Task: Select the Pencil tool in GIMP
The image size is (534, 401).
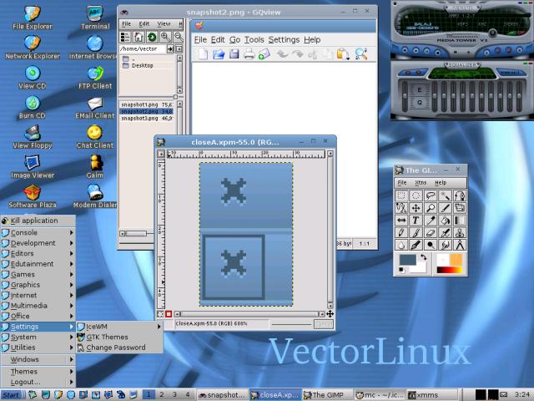Action: (401, 232)
